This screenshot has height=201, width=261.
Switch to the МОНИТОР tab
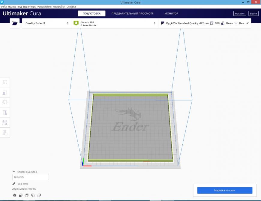pos(171,13)
